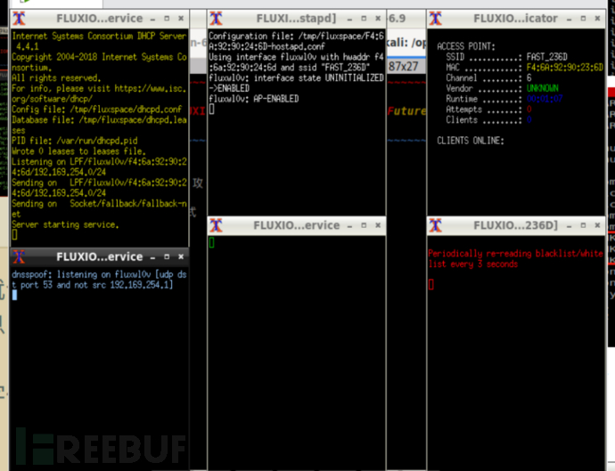
Task: Click the green cursor in the empty service window
Action: pos(211,243)
